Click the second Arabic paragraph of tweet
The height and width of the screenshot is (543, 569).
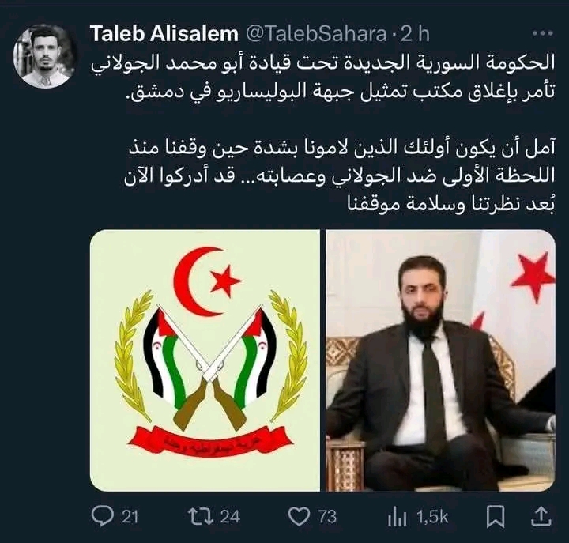click(x=340, y=177)
